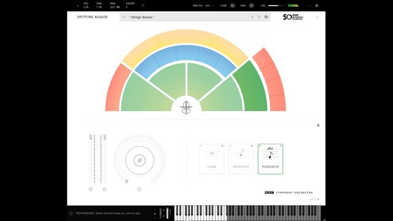The width and height of the screenshot is (393, 221).
Task: Save the current preset with the save icon
Action: pyautogui.click(x=266, y=17)
